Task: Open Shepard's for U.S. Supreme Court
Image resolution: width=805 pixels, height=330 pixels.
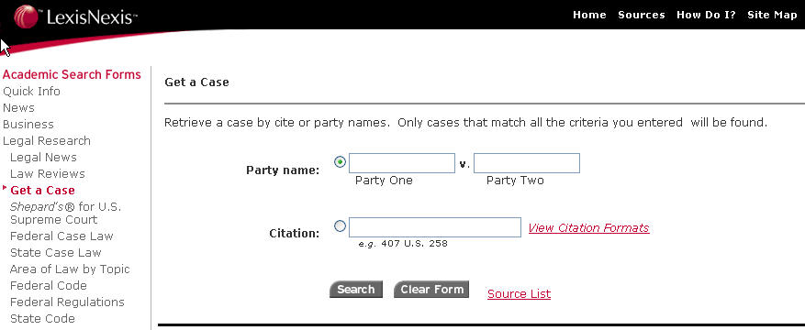Action: (x=66, y=214)
